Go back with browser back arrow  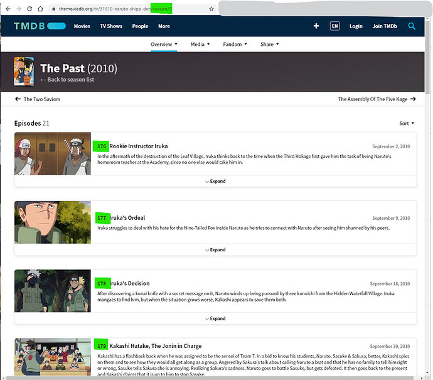point(8,9)
